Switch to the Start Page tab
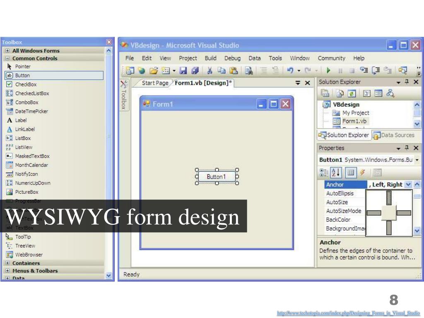 coord(155,83)
